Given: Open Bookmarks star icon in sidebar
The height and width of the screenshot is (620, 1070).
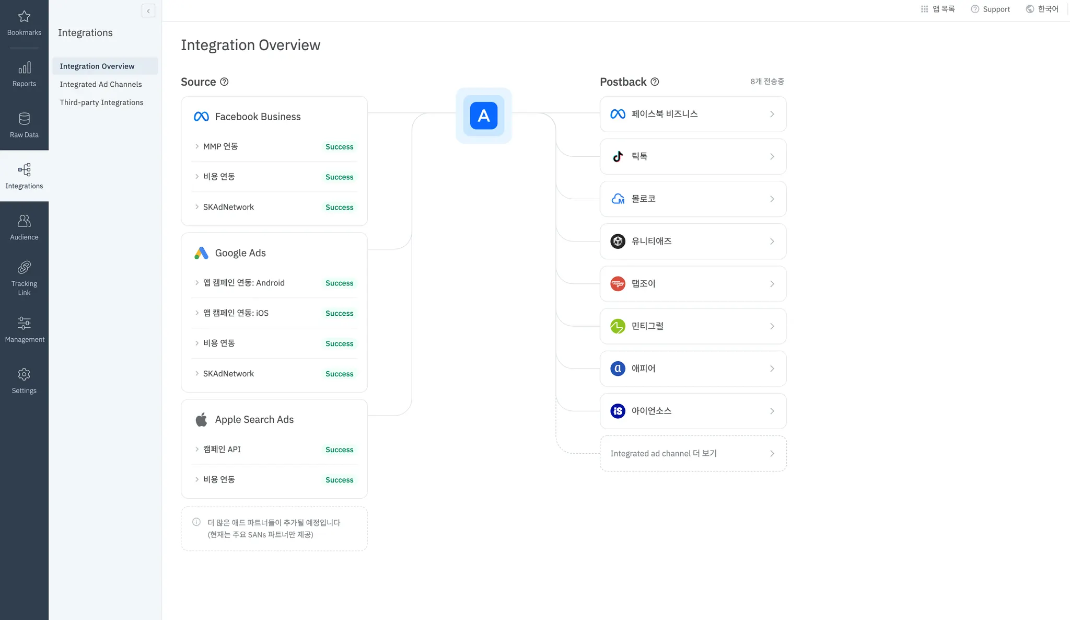Looking at the screenshot, I should click(24, 17).
